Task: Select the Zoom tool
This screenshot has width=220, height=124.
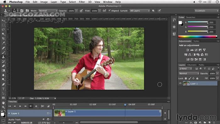Action: [3, 107]
